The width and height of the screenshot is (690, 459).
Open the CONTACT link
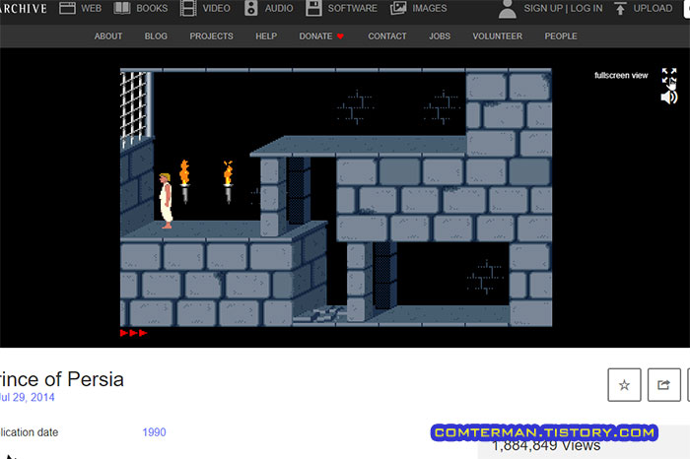coord(387,36)
